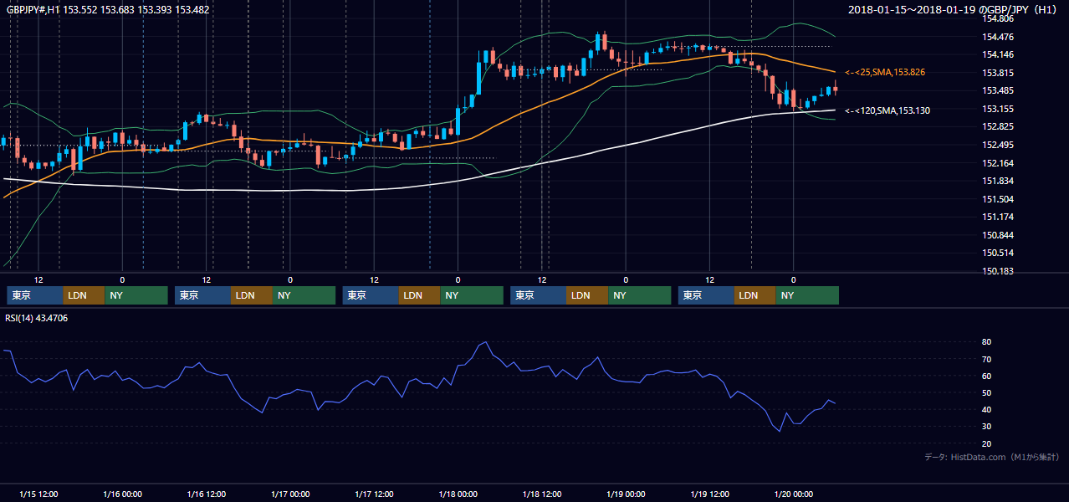
Task: Select the 154.146 price axis value
Action: coord(999,54)
